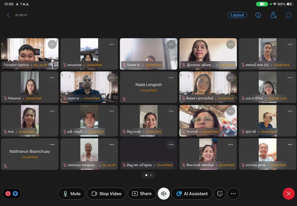Toggle the Mute microphone button
The width and height of the screenshot is (297, 206).
(71, 194)
